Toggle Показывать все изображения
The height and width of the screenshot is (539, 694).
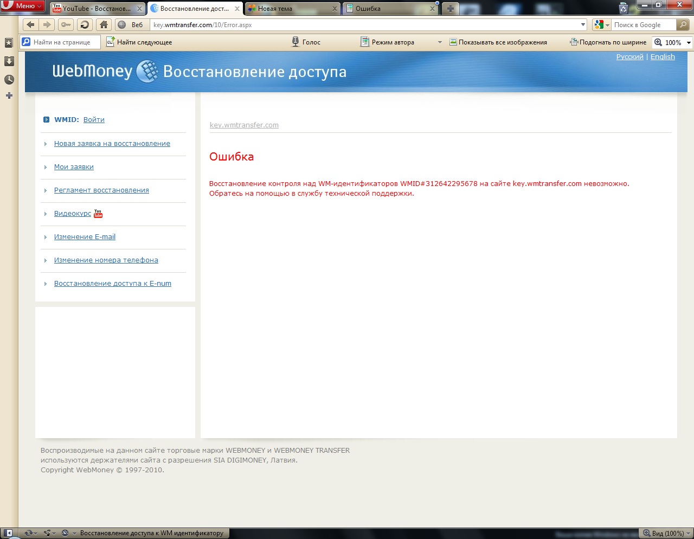coord(498,42)
